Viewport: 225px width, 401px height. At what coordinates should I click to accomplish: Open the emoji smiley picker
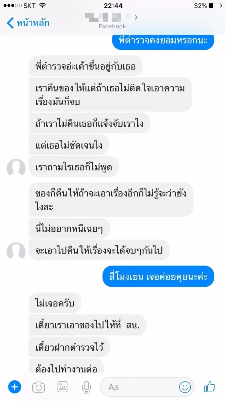pyautogui.click(x=185, y=387)
